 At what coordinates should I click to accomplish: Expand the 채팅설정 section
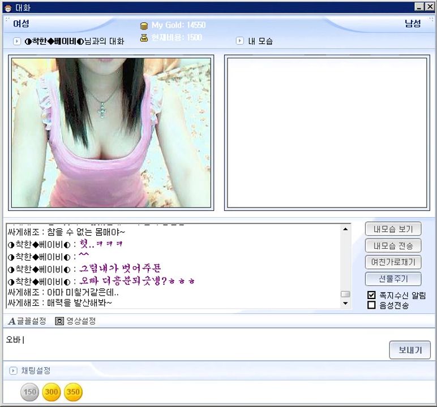[x=14, y=371]
